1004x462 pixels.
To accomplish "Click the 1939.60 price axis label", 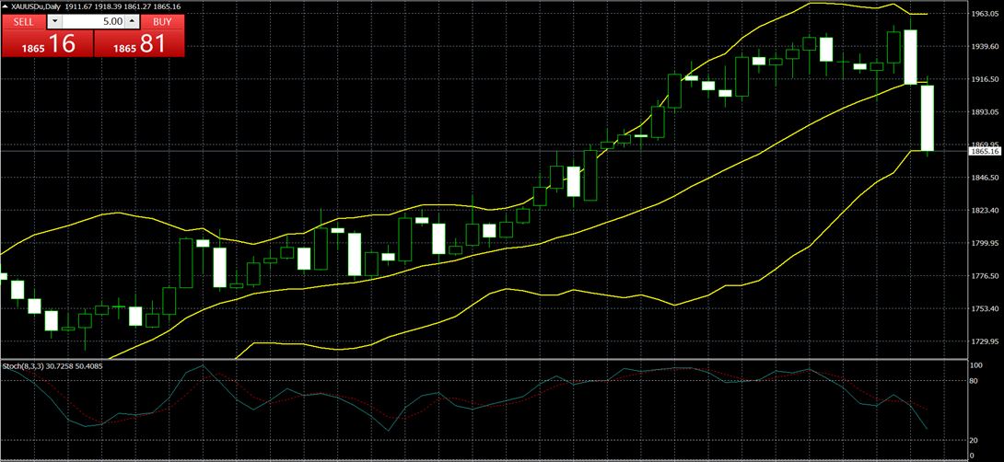I will (985, 46).
